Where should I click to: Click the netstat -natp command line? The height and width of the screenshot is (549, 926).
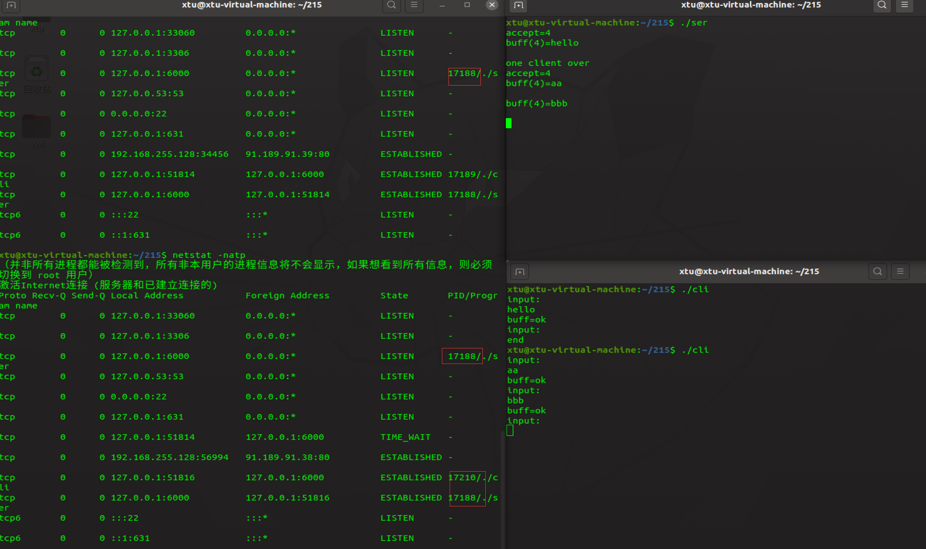[208, 255]
